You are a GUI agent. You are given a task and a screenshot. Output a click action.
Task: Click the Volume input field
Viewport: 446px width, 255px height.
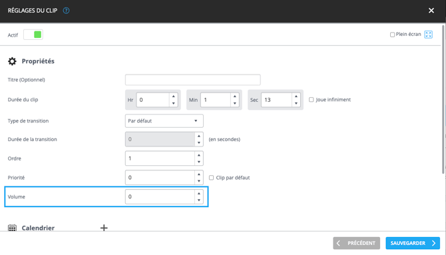click(160, 196)
